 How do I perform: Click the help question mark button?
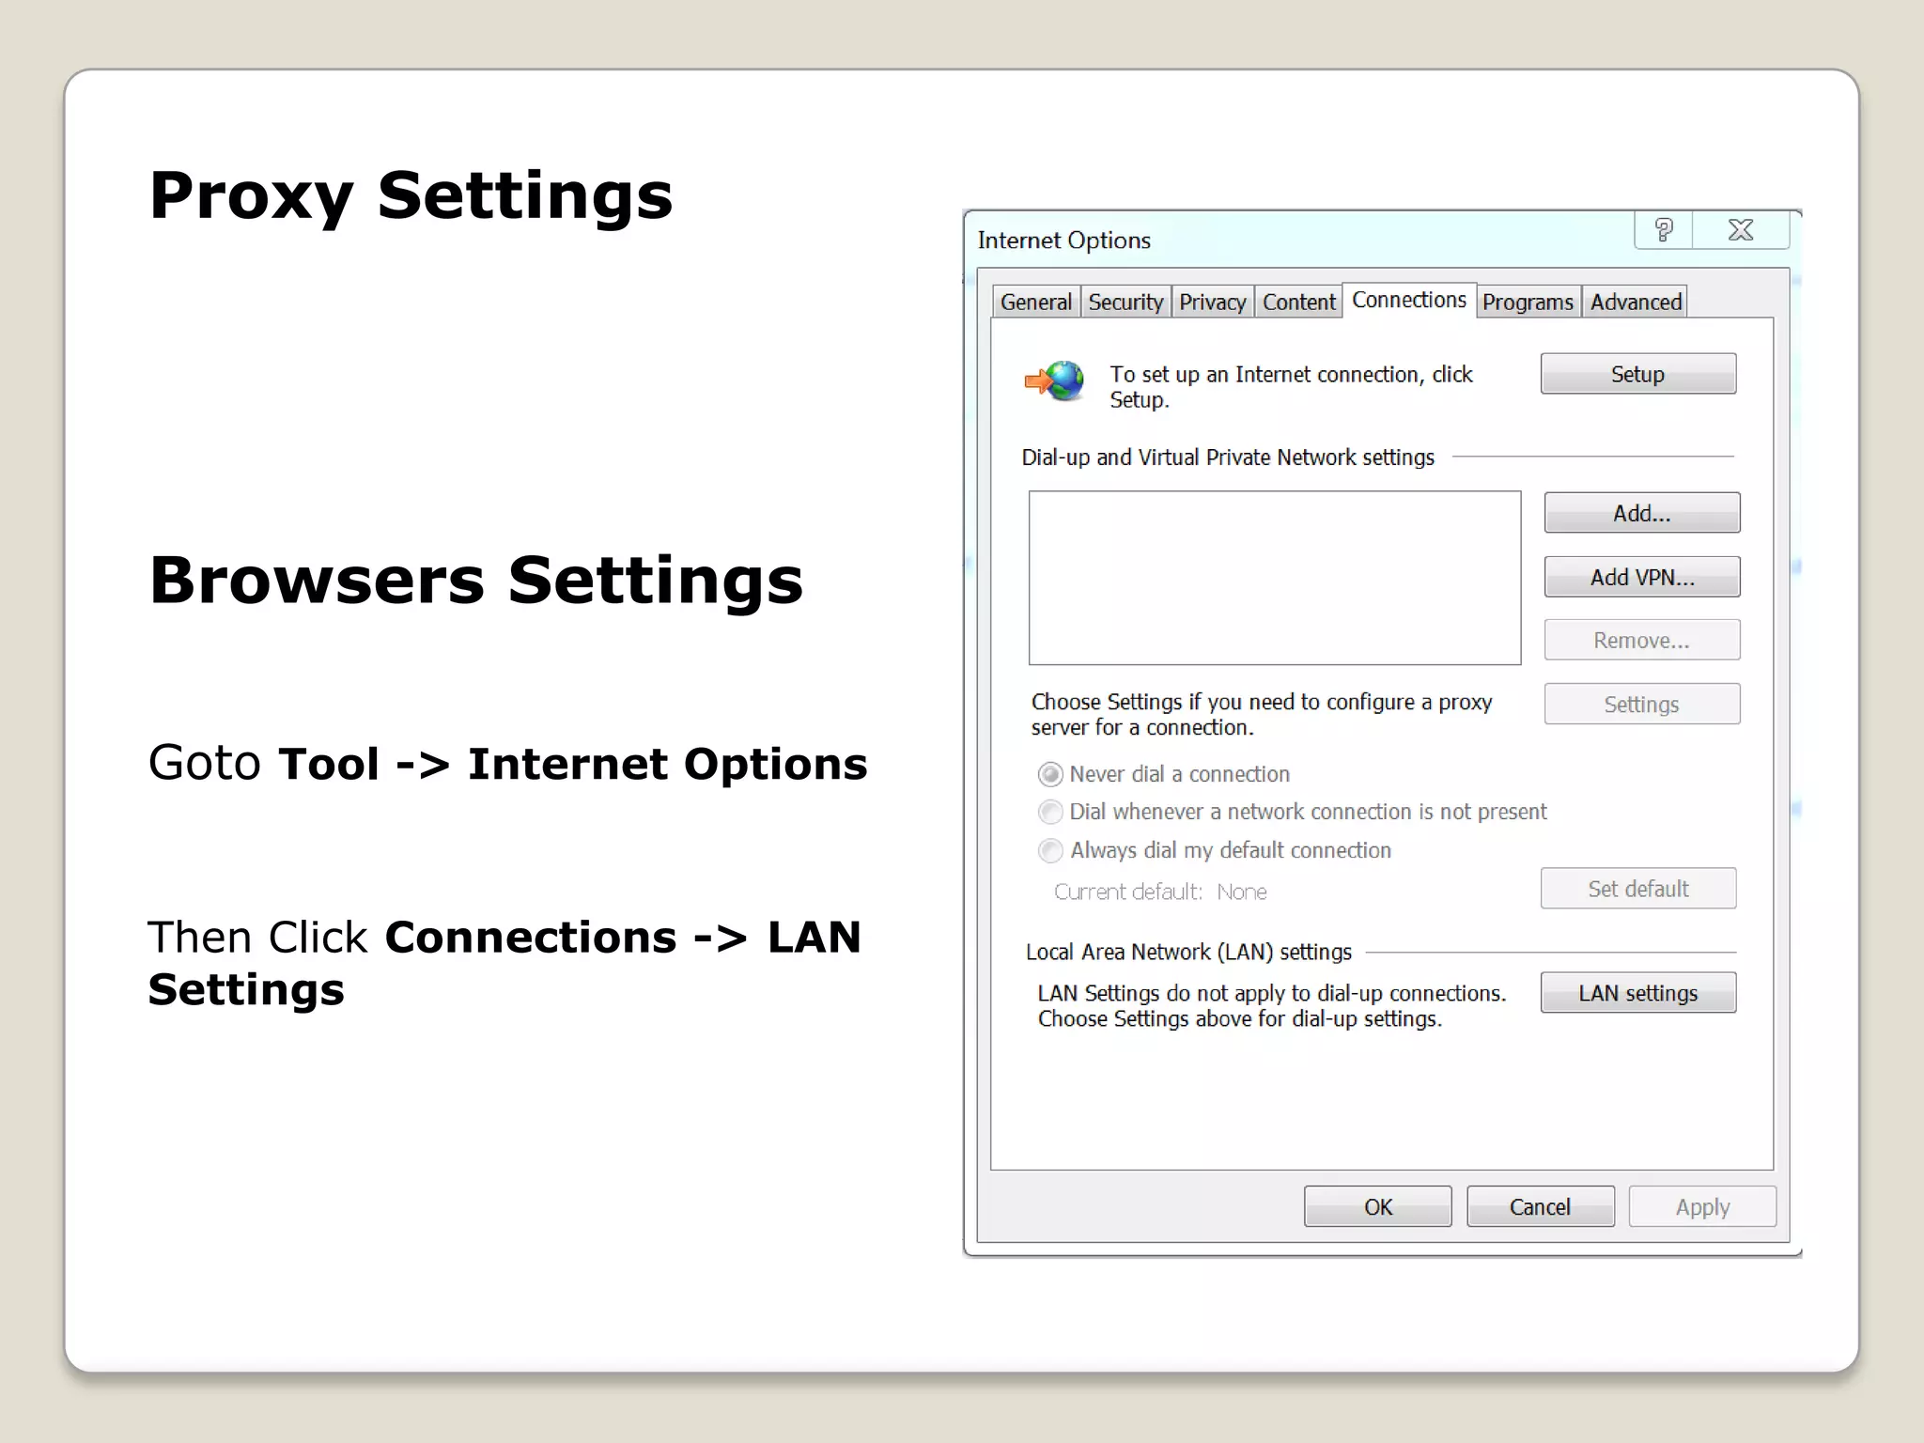pyautogui.click(x=1663, y=230)
